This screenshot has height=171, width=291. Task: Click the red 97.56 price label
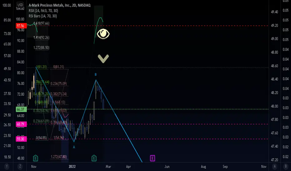tap(21, 26)
